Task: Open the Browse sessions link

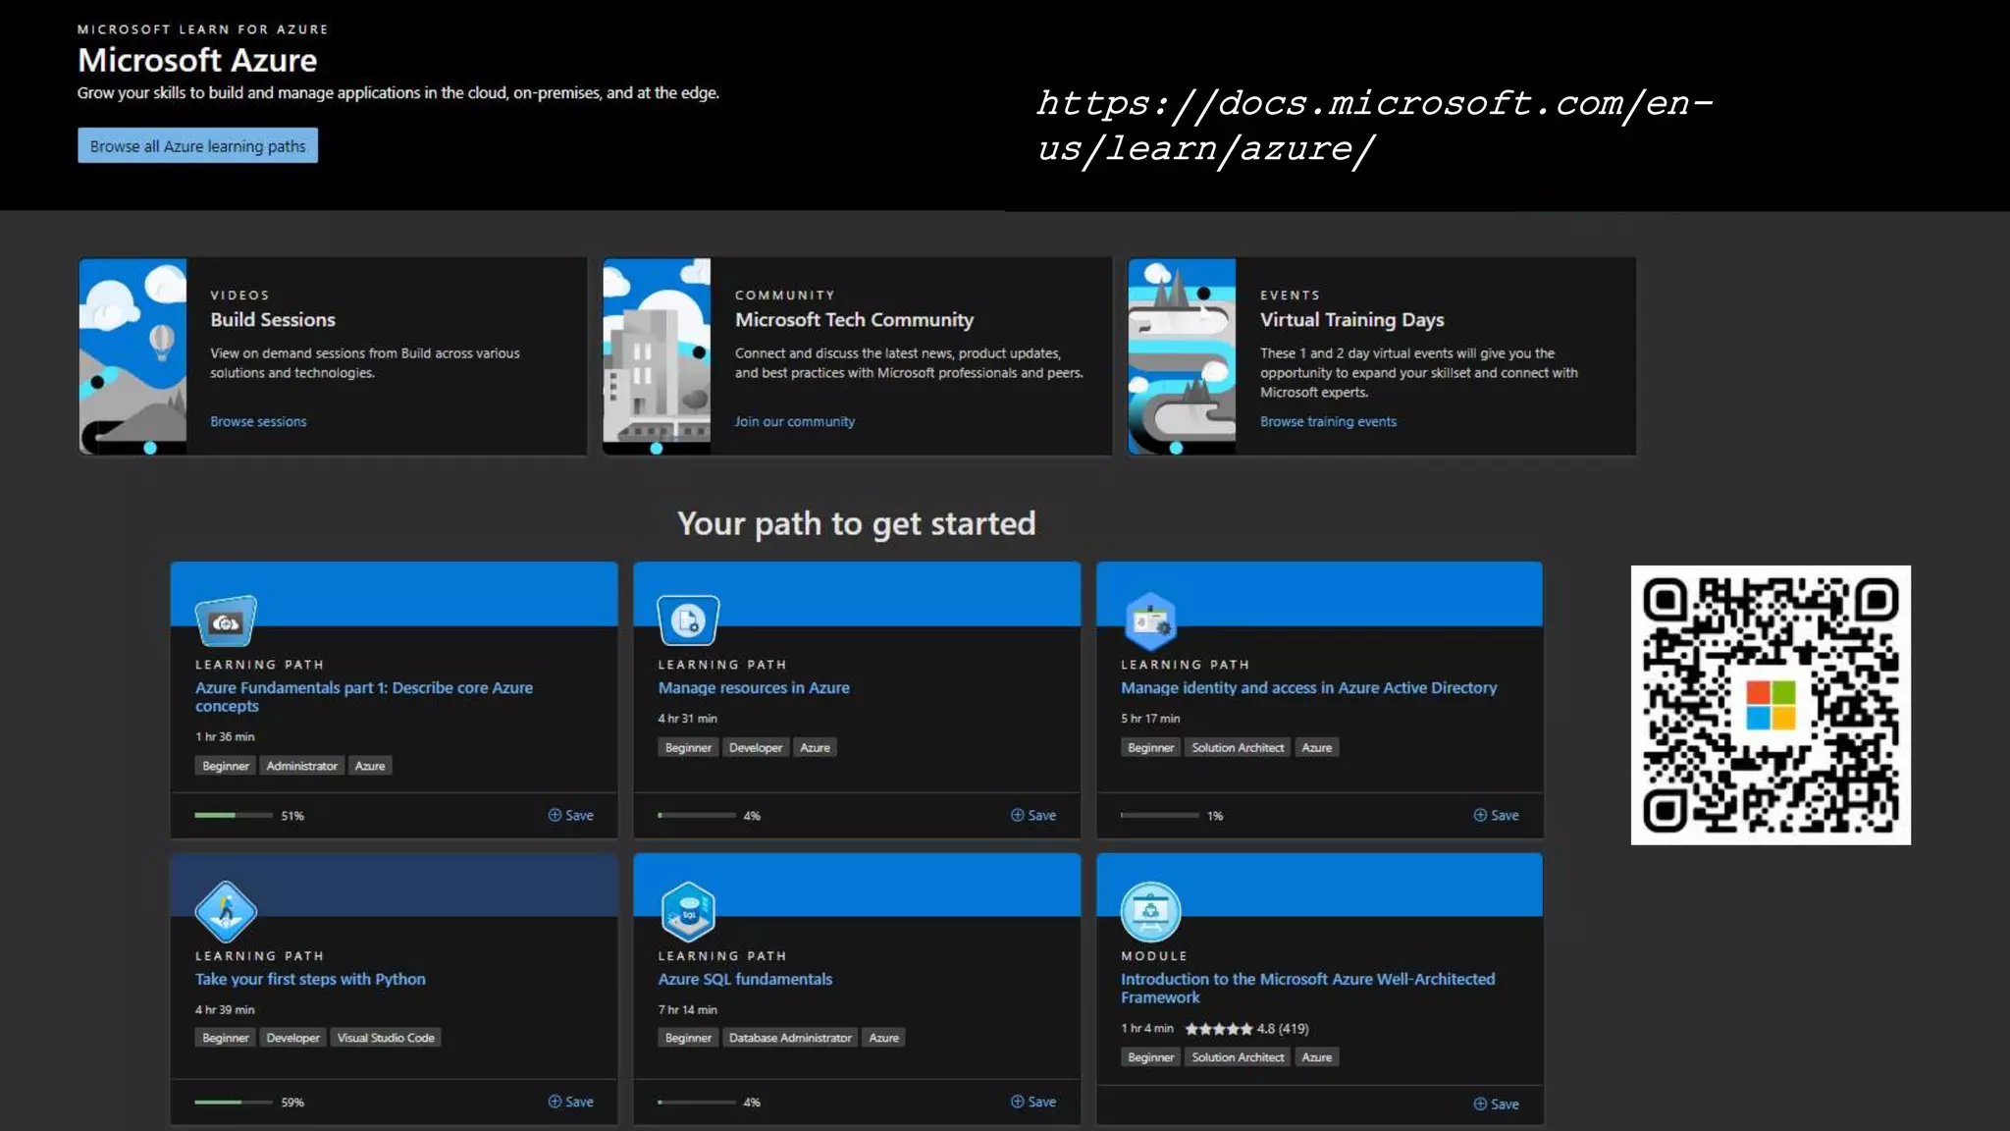Action: point(258,421)
